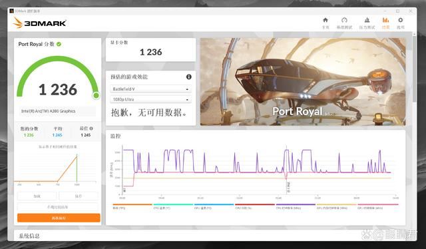The height and width of the screenshot is (249, 426).
Task: Click the Save button below the score chart
Action: point(79,196)
